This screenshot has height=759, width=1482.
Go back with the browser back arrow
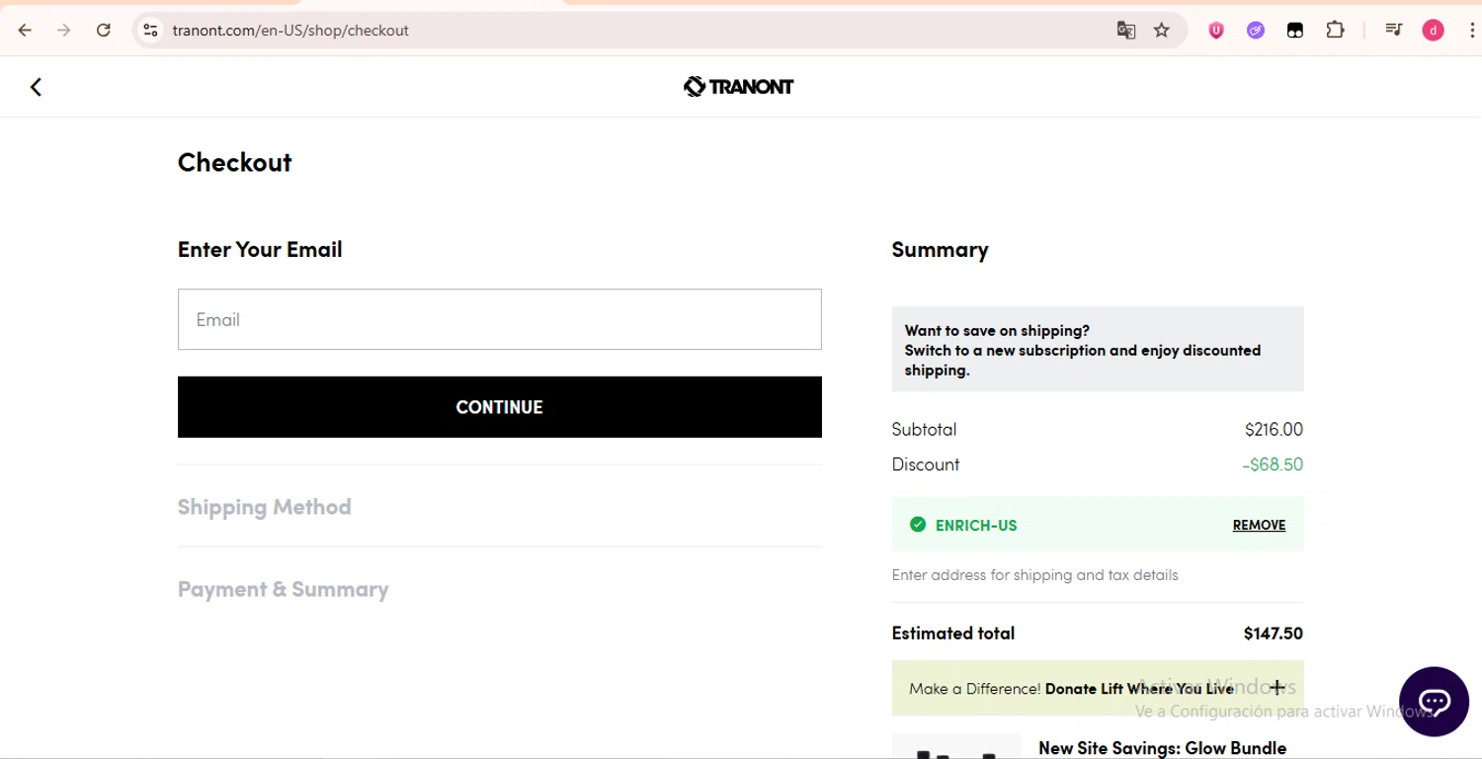click(25, 30)
